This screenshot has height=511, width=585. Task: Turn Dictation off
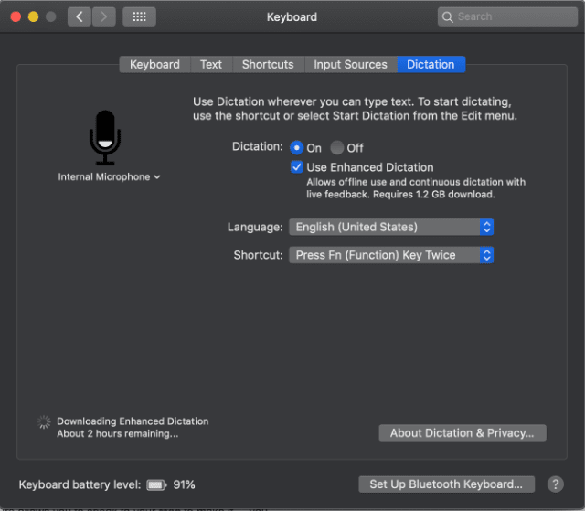[337, 147]
